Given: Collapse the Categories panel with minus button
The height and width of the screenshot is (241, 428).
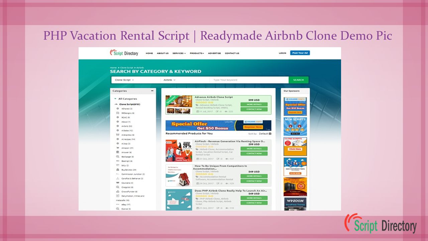Looking at the screenshot, I should click(152, 91).
